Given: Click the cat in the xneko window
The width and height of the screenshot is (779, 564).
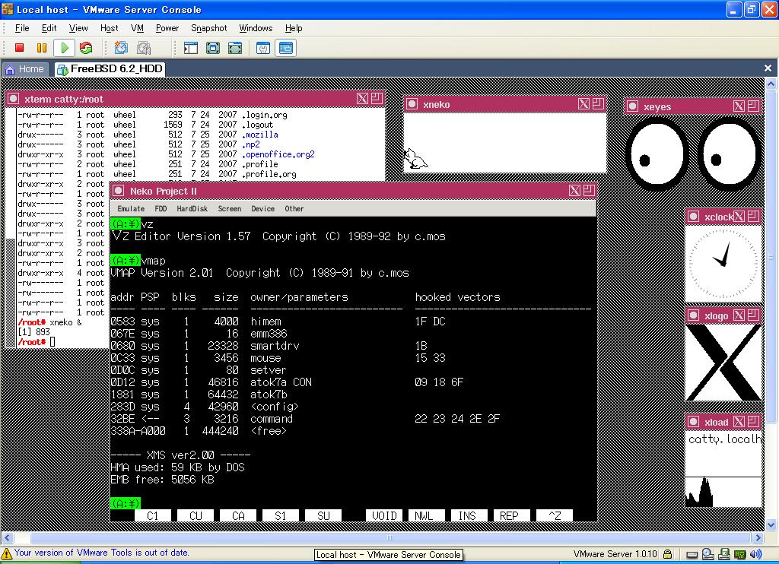Looking at the screenshot, I should point(415,158).
